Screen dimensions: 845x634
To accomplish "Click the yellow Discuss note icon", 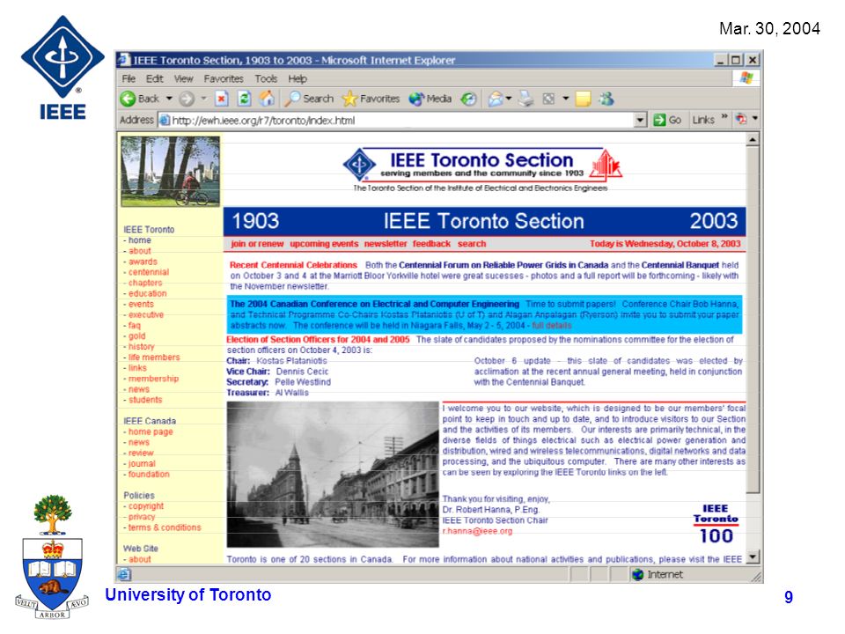I will click(x=583, y=99).
